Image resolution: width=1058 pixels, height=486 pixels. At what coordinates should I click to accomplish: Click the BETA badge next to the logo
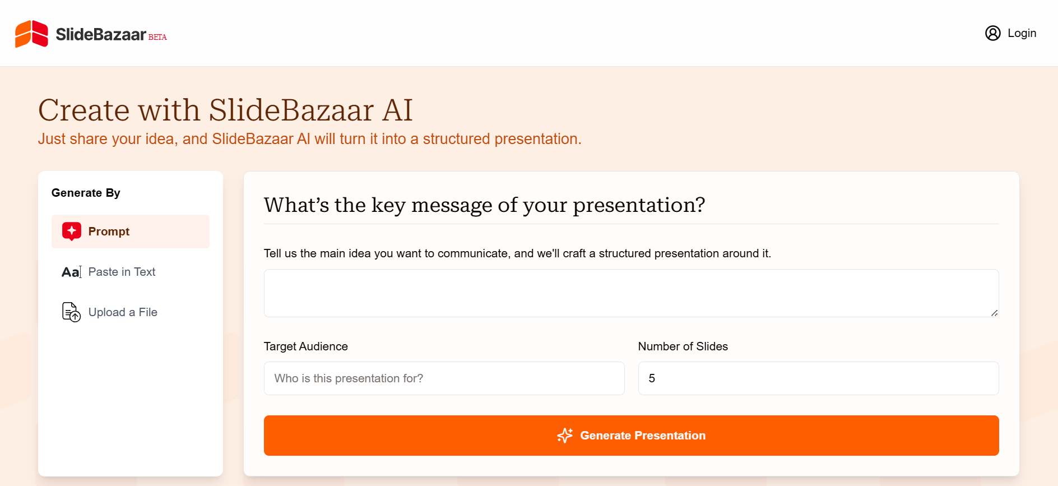(157, 37)
